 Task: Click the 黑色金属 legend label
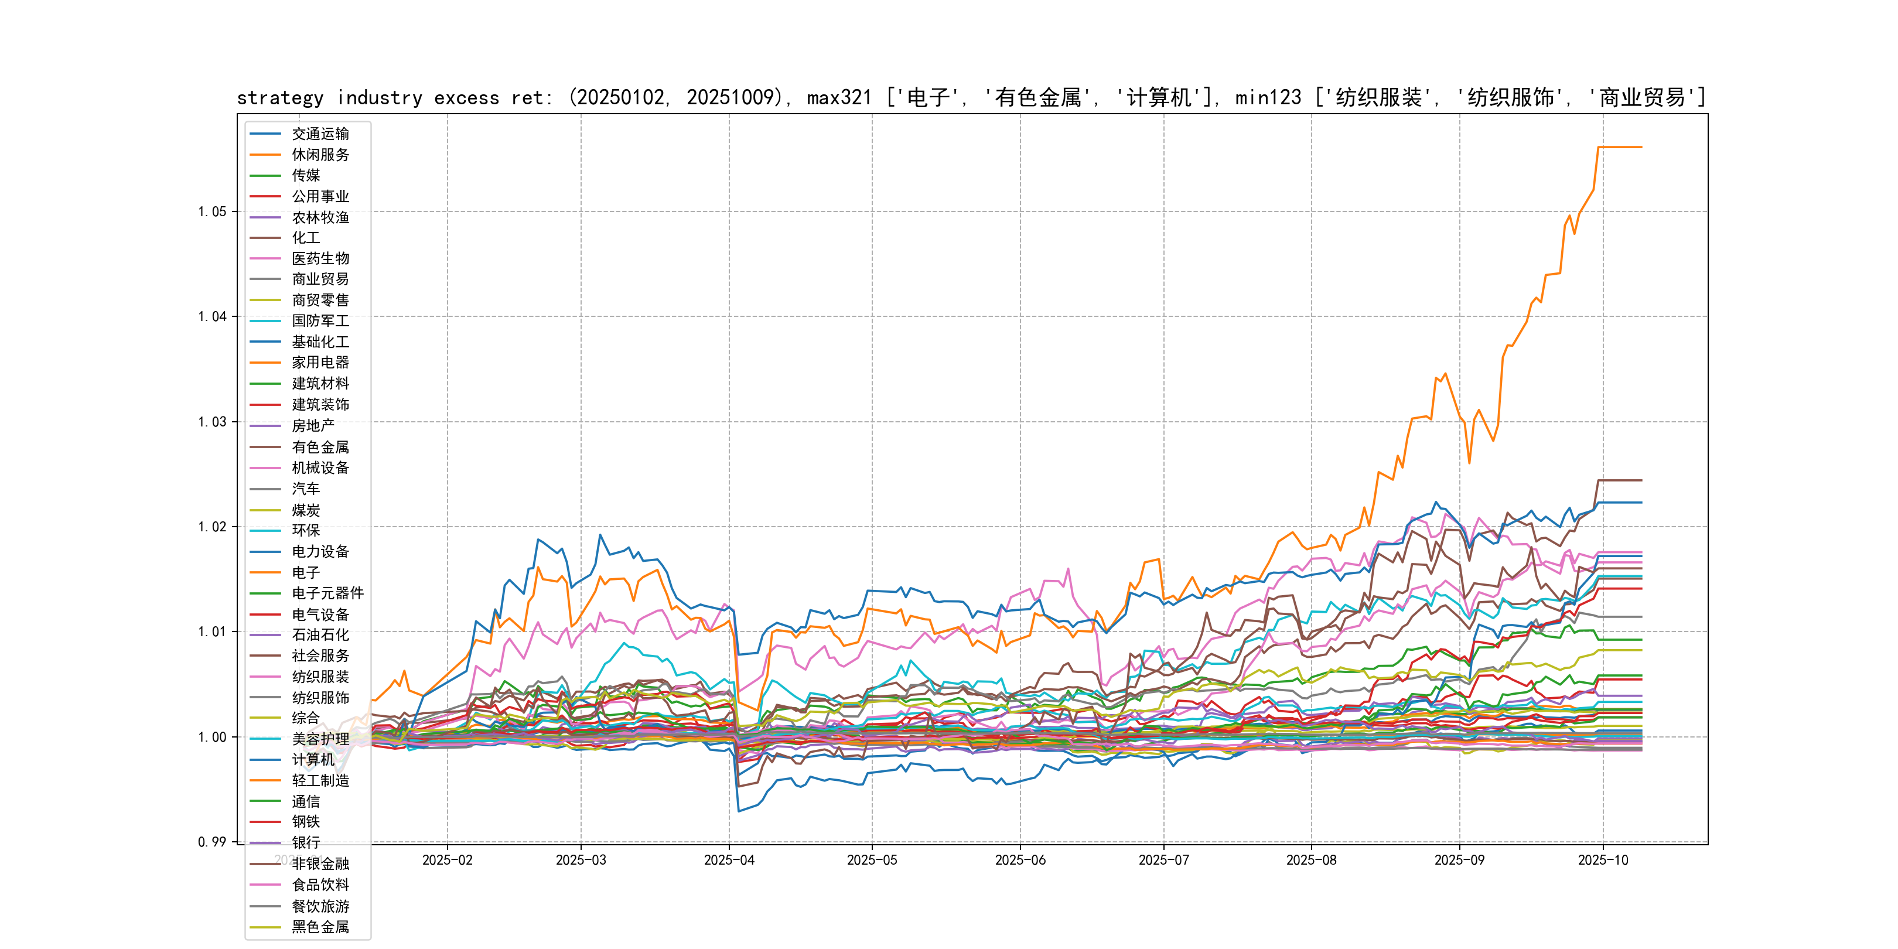point(320,927)
